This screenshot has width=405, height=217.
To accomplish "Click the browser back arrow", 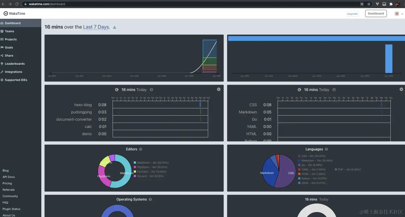I will click(x=3, y=4).
